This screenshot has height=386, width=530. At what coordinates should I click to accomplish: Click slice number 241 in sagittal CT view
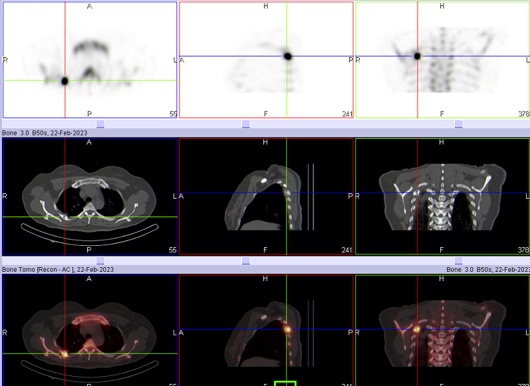346,250
